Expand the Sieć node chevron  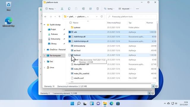click(45, 62)
